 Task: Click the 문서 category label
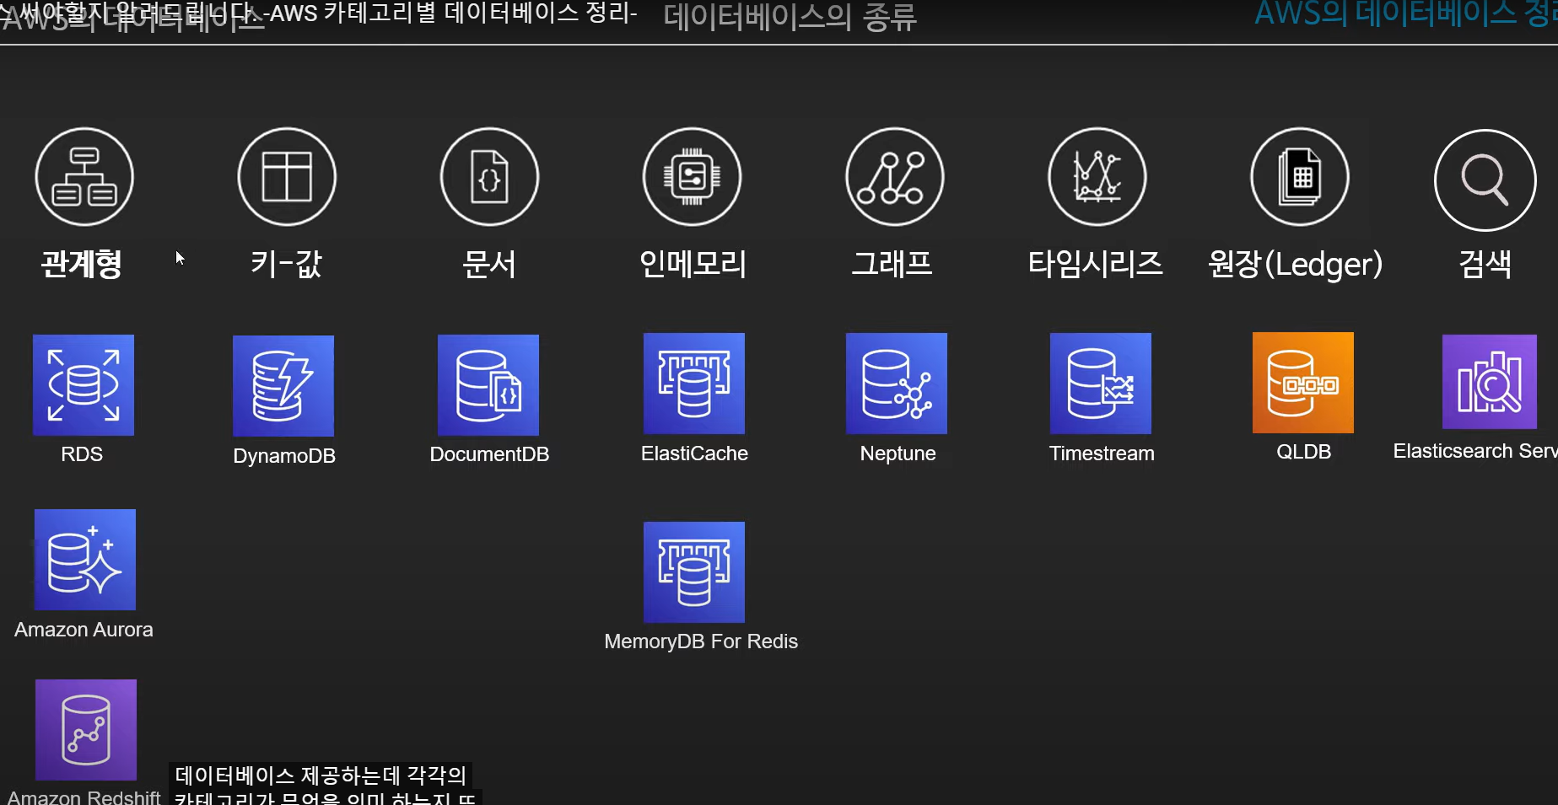(x=488, y=264)
